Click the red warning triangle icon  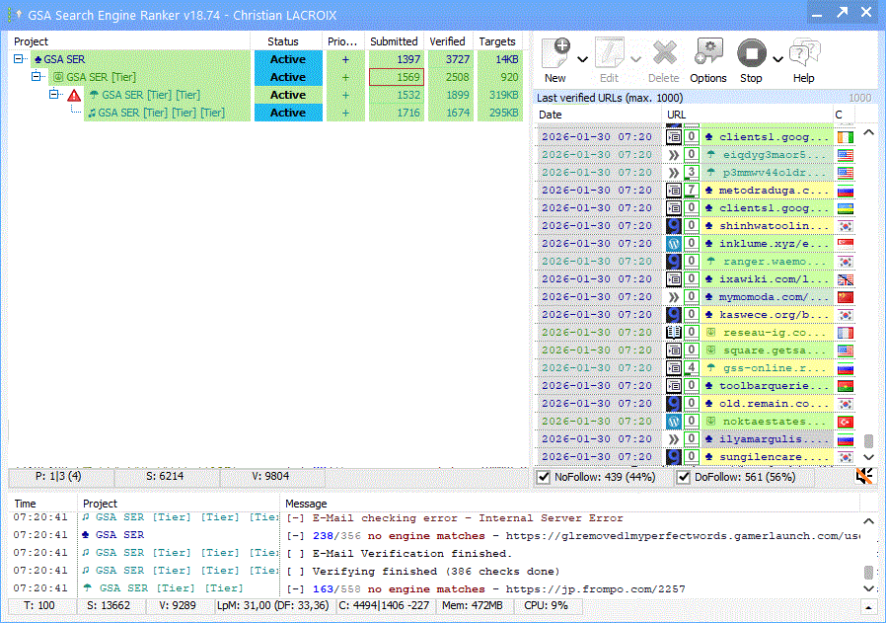74,96
